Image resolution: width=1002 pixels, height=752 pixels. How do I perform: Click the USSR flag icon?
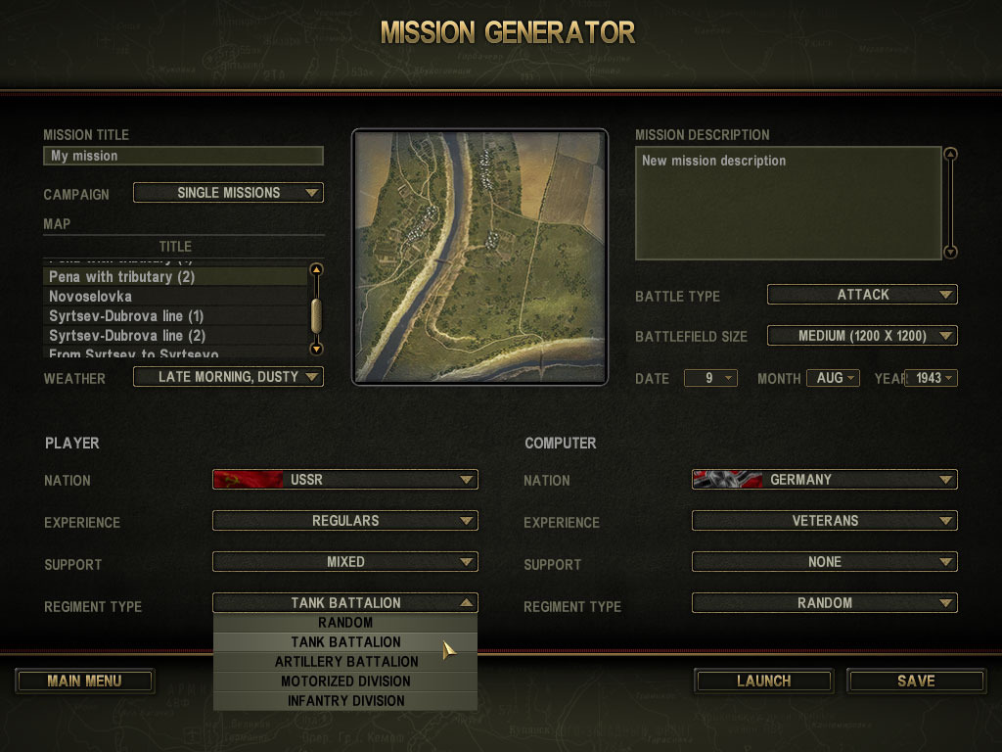tap(248, 480)
